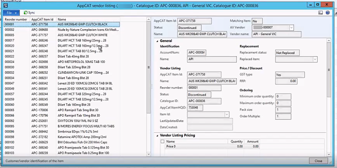Click scroll up arrow of details pane
This screenshot has height=168, width=337.
pos(328,40)
